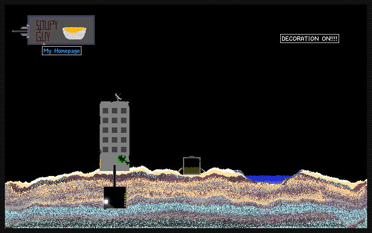Click the soup bowl picture in the logo

pyautogui.click(x=74, y=33)
